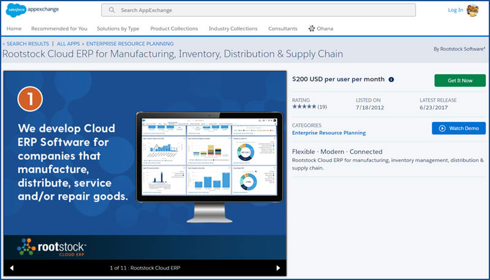490x280 pixels.
Task: Open the user avatar icon
Action: (x=472, y=10)
